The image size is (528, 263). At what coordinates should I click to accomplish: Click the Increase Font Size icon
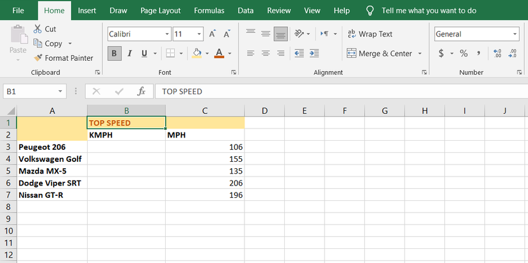coord(212,34)
